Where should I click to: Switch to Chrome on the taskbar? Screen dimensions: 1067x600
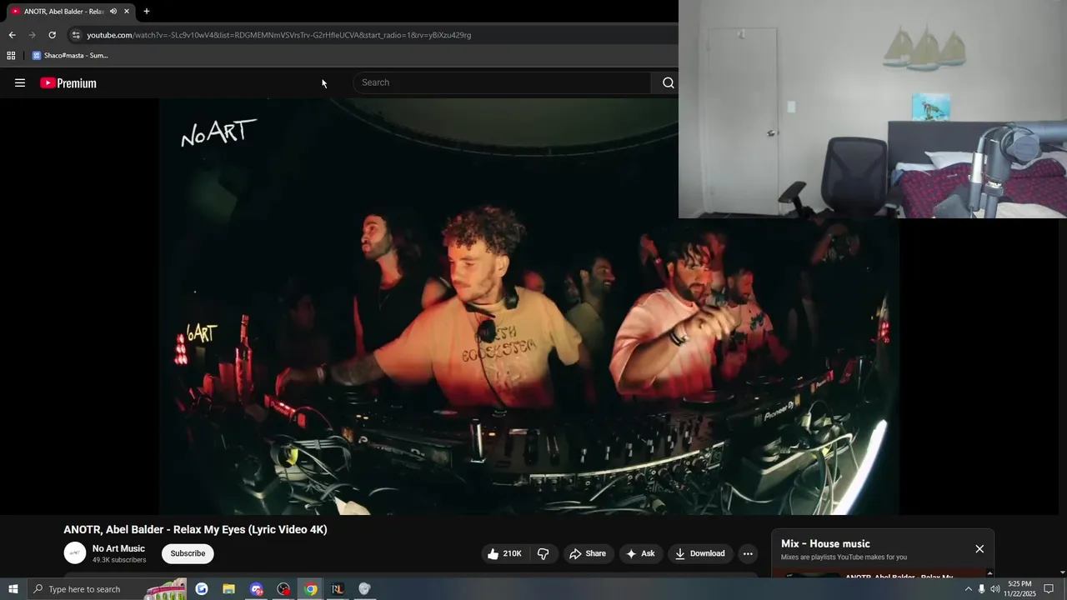point(310,589)
